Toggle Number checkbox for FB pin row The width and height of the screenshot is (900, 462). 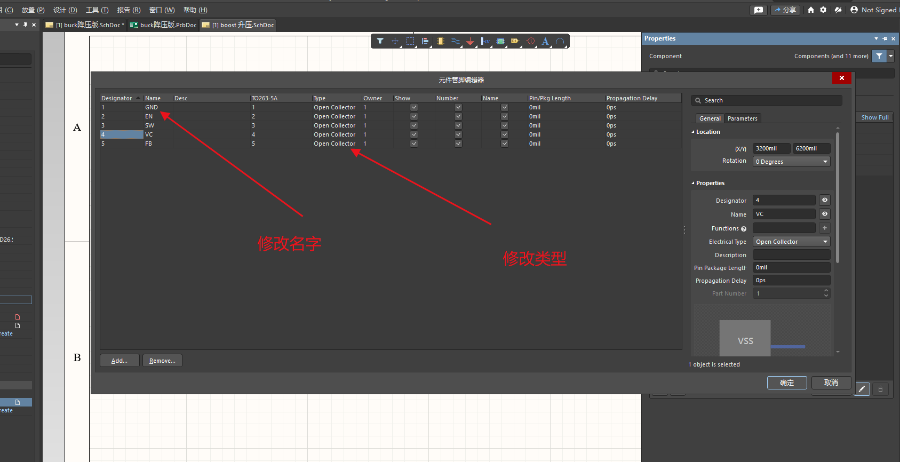click(x=458, y=144)
